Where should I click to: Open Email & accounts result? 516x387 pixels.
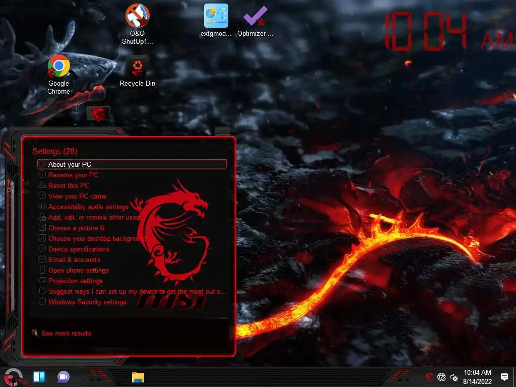132,260
